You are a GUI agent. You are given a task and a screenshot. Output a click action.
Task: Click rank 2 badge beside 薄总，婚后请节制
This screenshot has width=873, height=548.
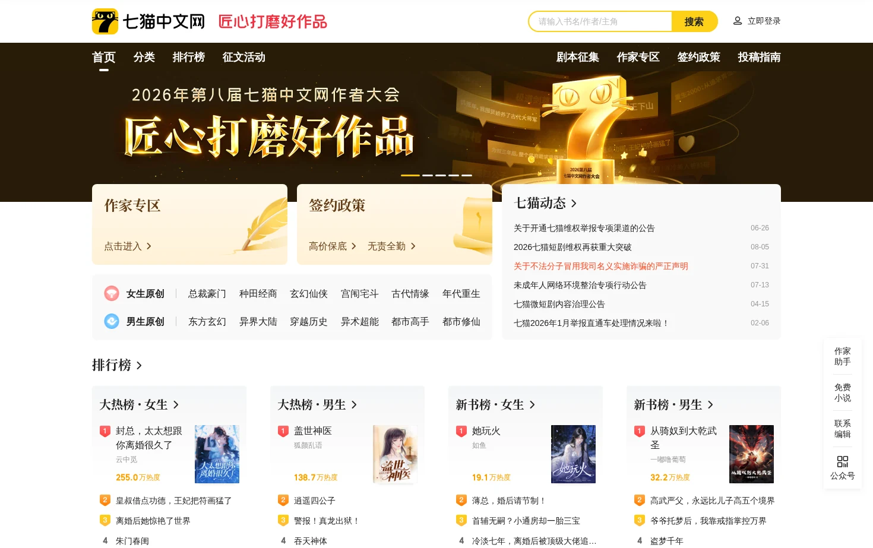pos(461,501)
